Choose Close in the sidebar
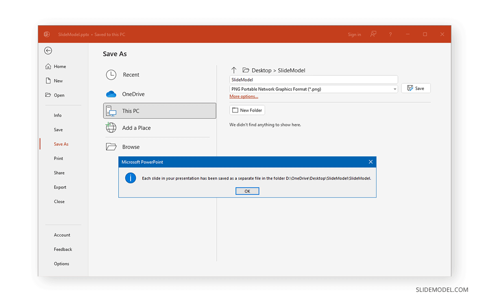The image size is (488, 302). [59, 202]
